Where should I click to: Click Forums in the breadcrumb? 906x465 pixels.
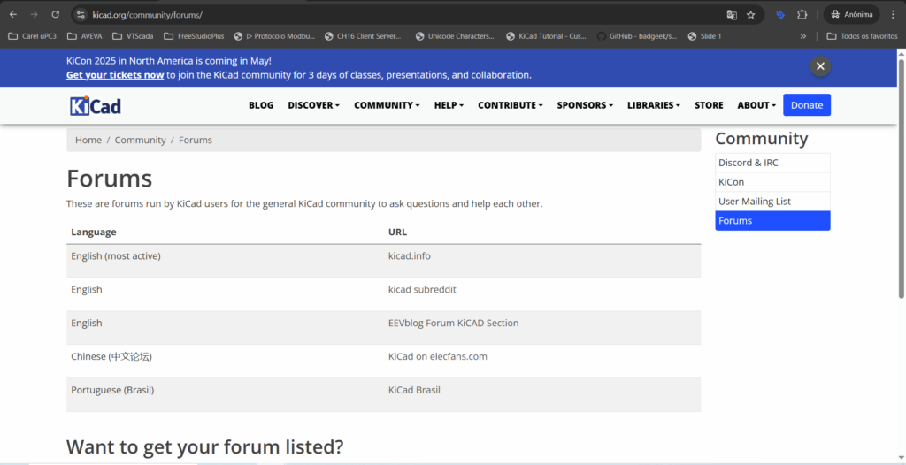point(196,140)
